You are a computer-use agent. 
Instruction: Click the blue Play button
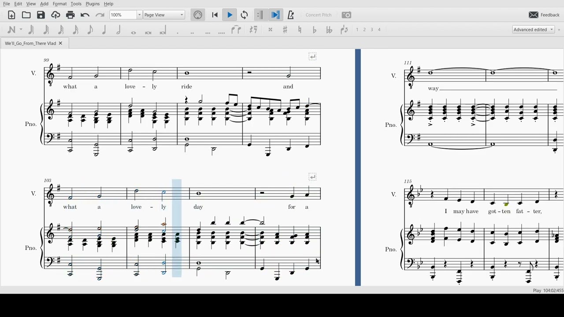tap(230, 15)
